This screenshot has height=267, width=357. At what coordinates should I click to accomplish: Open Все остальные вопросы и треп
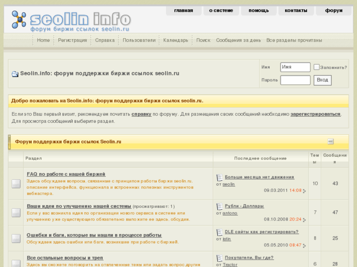[65, 258]
